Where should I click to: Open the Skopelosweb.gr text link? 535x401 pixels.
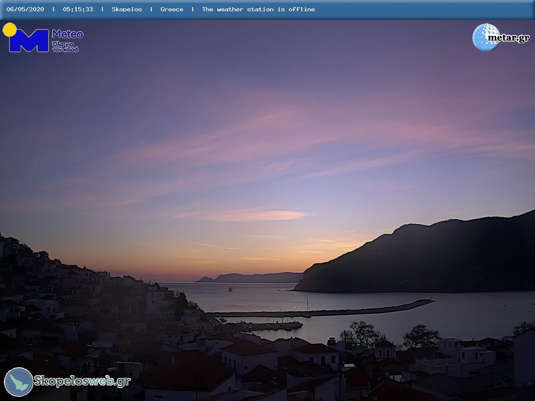(82, 381)
